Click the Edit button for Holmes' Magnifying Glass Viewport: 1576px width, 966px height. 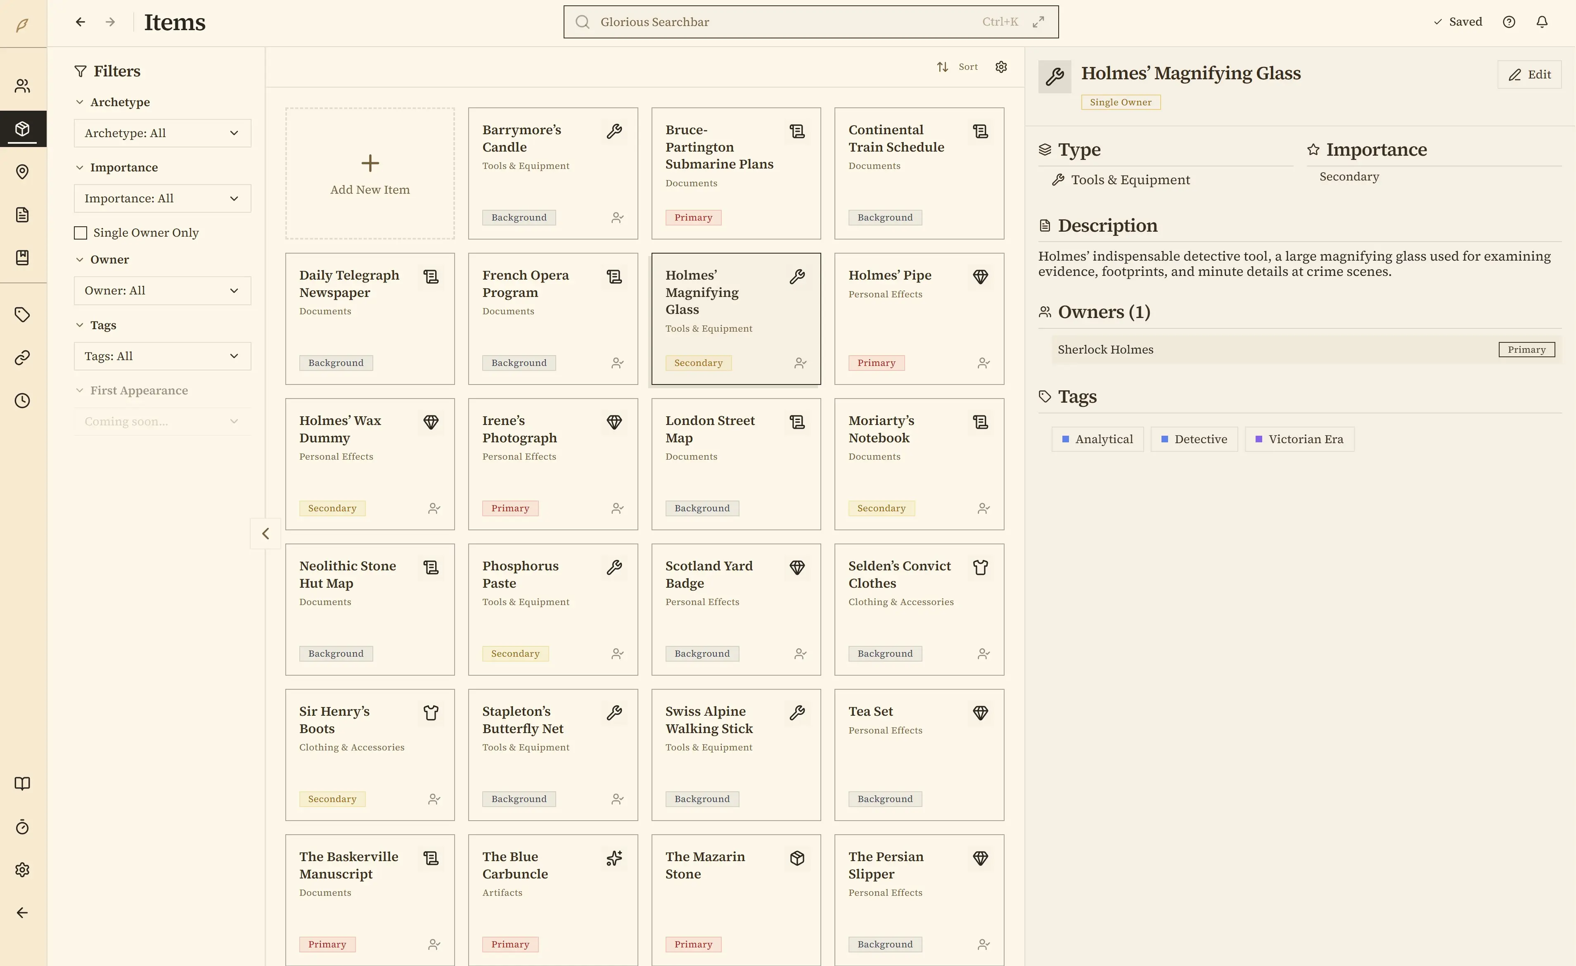coord(1529,74)
